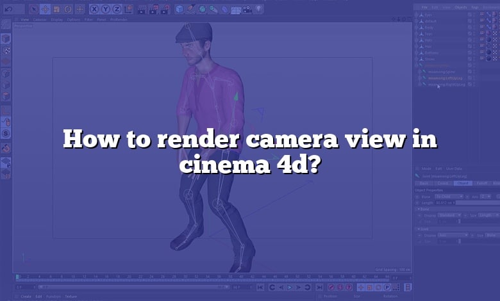The image size is (500, 301).
Task: Select mixamorig:Spine joint in tree
Action: coord(441,72)
